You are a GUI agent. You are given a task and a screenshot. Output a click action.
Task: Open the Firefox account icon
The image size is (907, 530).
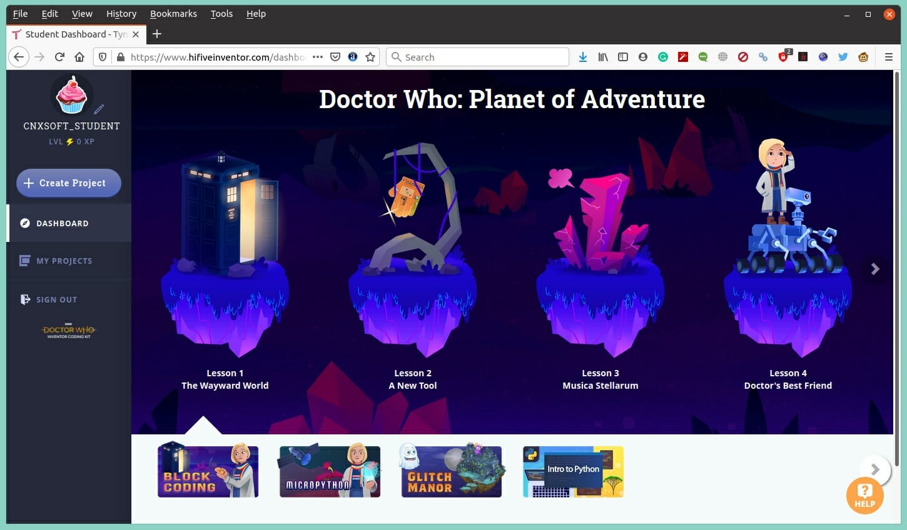tap(643, 57)
